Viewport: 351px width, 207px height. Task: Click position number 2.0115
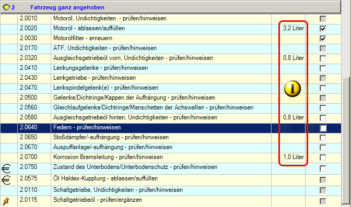pos(28,200)
